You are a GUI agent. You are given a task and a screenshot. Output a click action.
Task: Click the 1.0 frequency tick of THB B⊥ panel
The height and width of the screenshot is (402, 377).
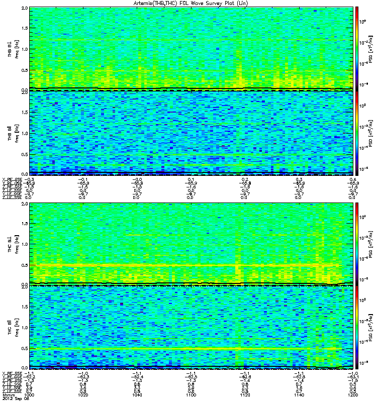25,49
